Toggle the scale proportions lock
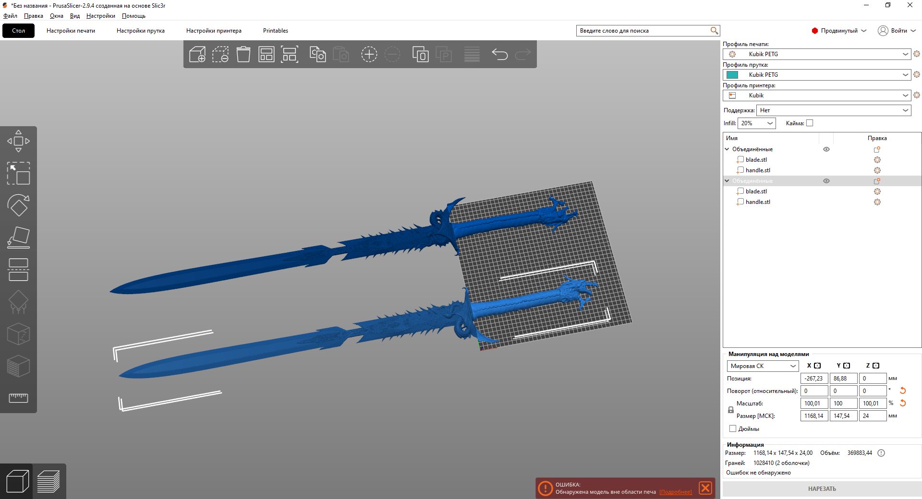Viewport: 922px width, 499px height. [731, 410]
